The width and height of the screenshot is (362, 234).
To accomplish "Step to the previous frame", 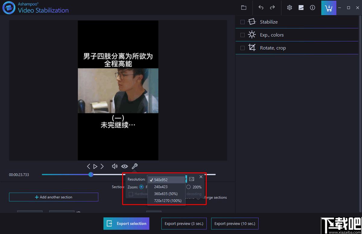I will [88, 166].
